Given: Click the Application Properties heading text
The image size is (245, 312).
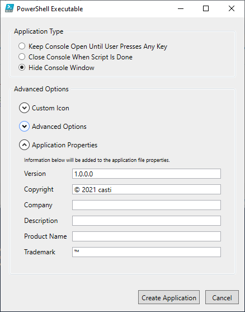Looking at the screenshot, I should pos(64,145).
